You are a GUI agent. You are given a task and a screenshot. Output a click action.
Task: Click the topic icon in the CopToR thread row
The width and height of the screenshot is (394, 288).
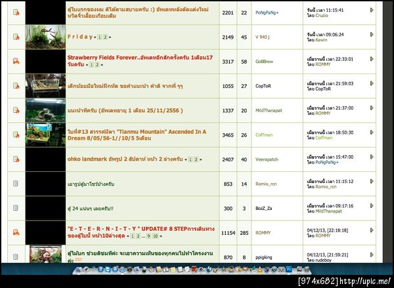click(x=16, y=86)
